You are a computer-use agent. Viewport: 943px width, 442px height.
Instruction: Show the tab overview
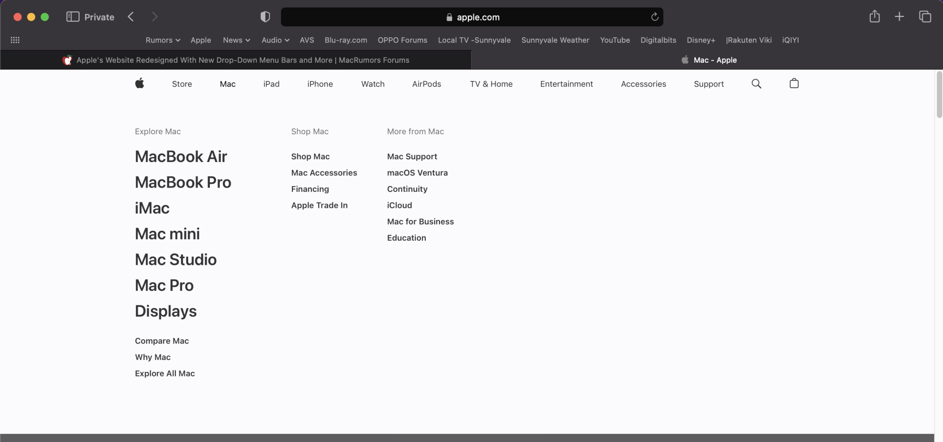coord(925,17)
